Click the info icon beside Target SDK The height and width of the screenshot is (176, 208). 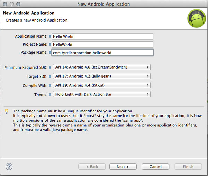pyautogui.click(x=50, y=77)
